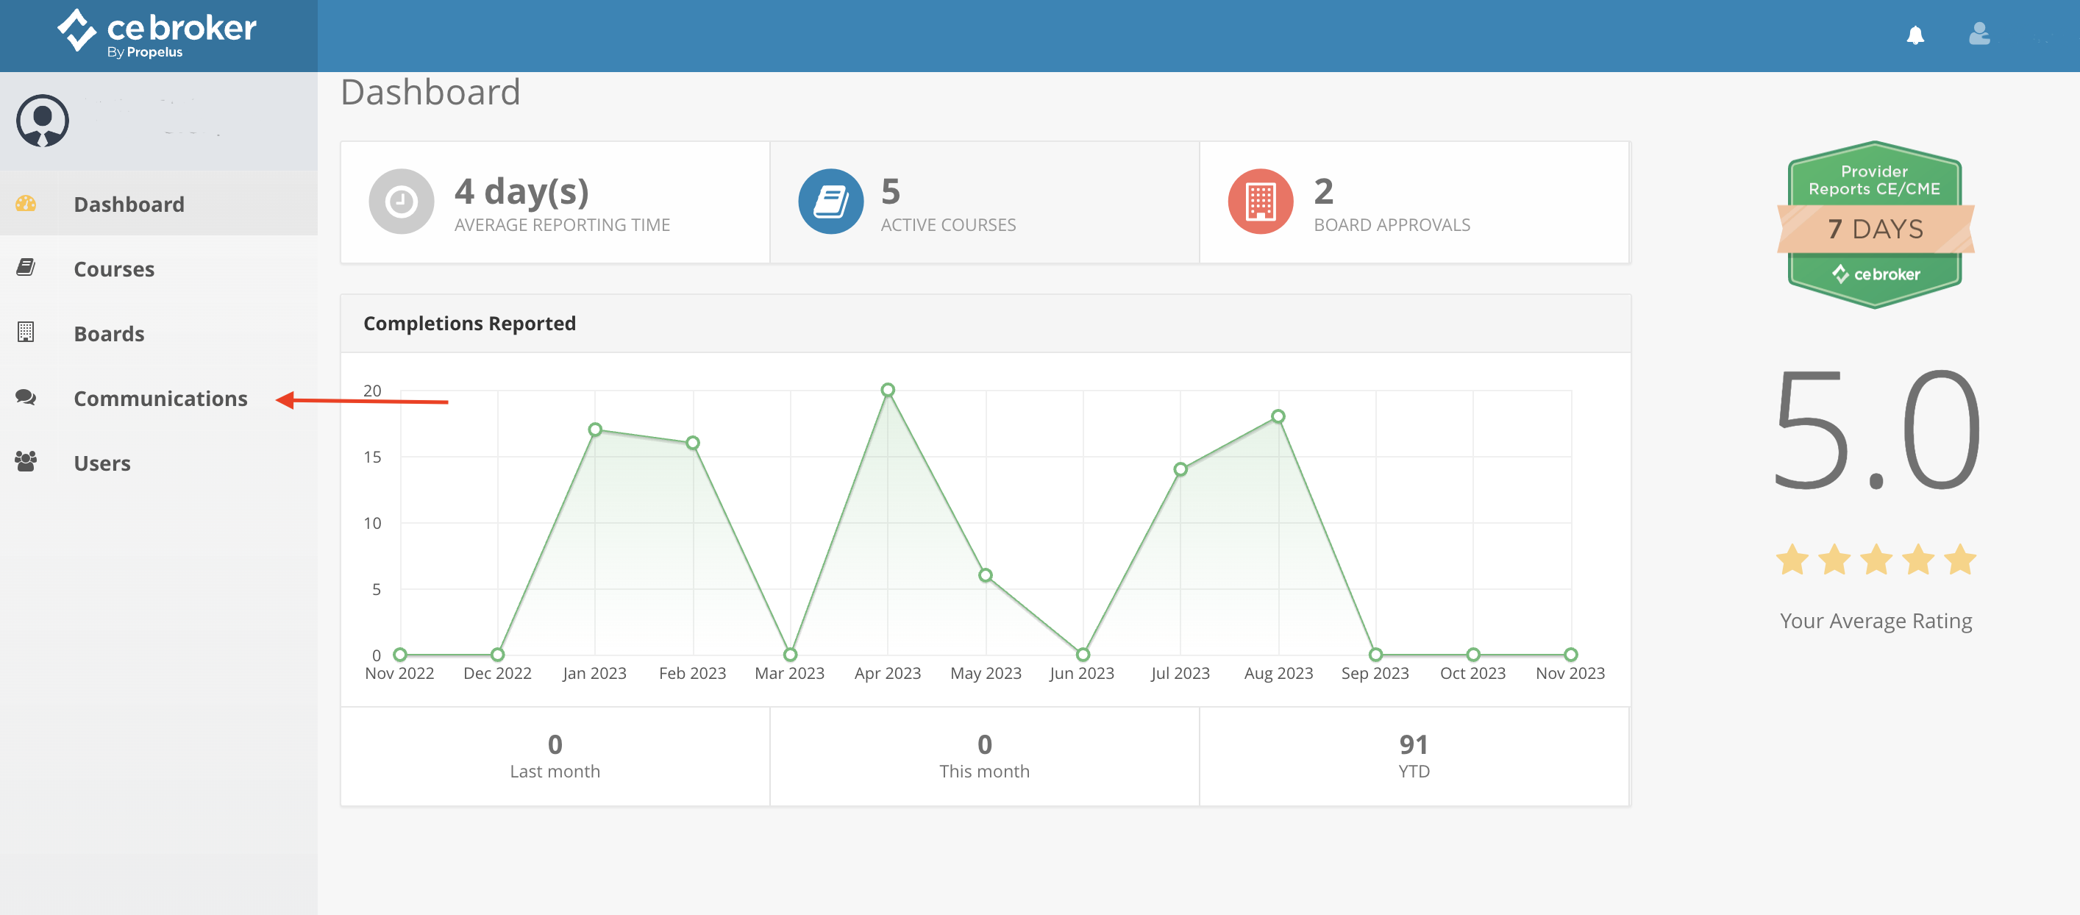Click the Apr 2023 peak data point

click(888, 390)
